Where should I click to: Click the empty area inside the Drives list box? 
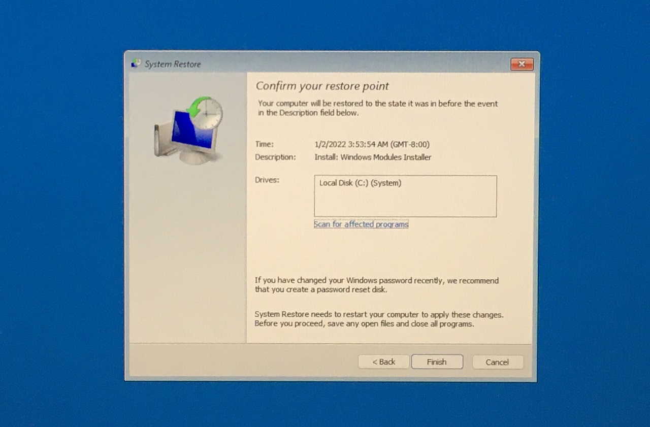click(x=405, y=203)
